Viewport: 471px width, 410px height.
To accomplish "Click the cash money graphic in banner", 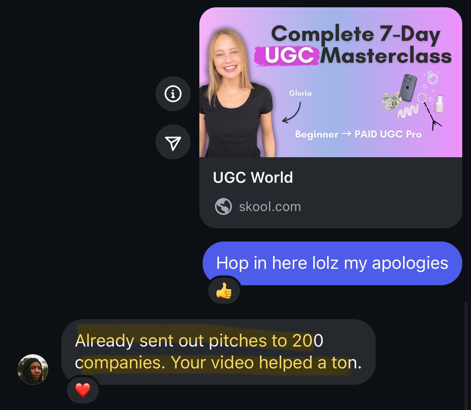I will [x=391, y=101].
